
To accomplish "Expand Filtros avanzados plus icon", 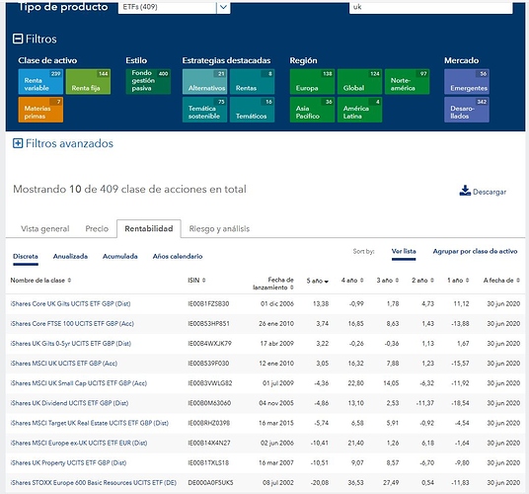I will [18, 143].
